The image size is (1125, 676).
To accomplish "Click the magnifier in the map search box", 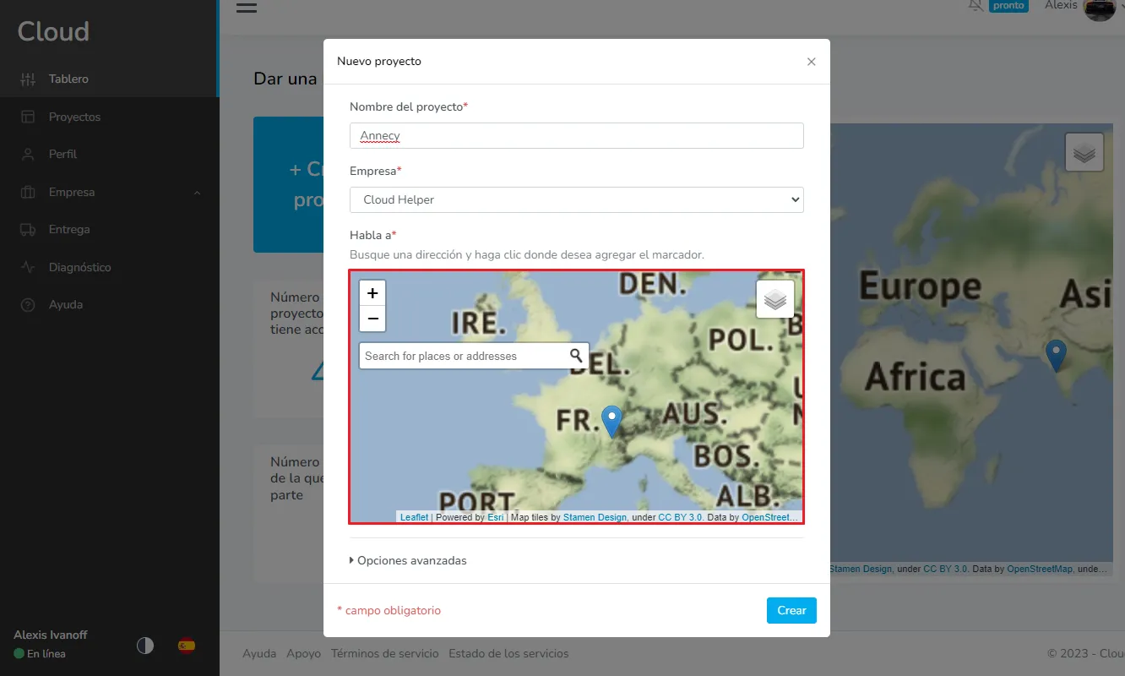I will 575,356.
